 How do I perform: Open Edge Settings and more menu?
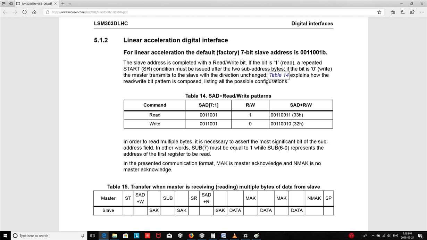422,12
